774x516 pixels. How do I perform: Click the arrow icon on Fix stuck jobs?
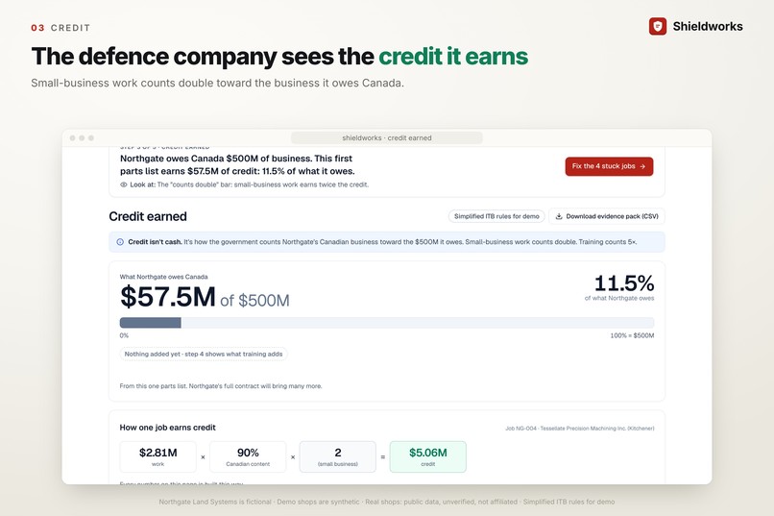click(642, 166)
